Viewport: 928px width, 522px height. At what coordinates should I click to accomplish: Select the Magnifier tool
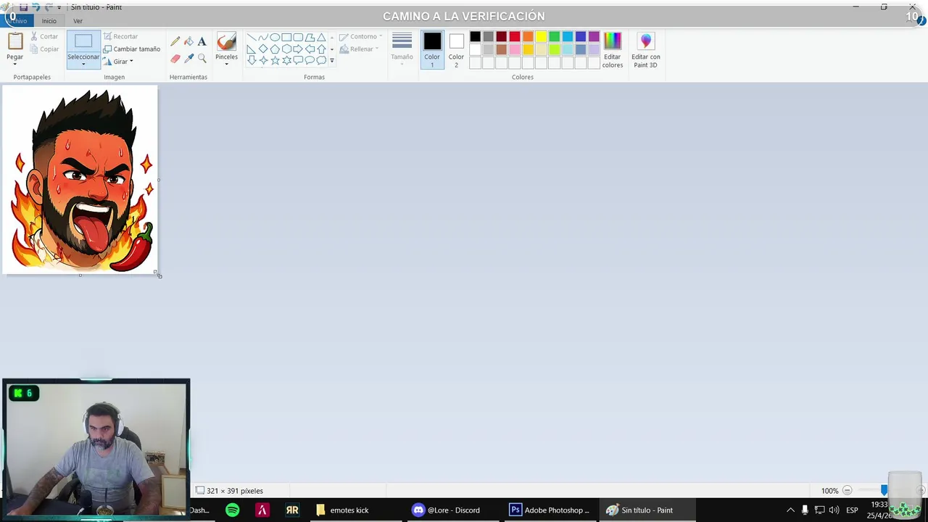[202, 58]
